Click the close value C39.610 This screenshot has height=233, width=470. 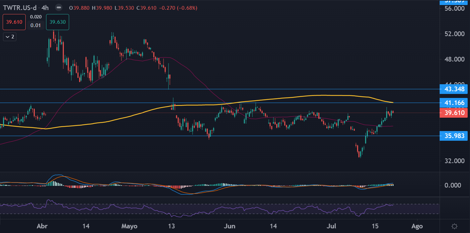point(147,8)
